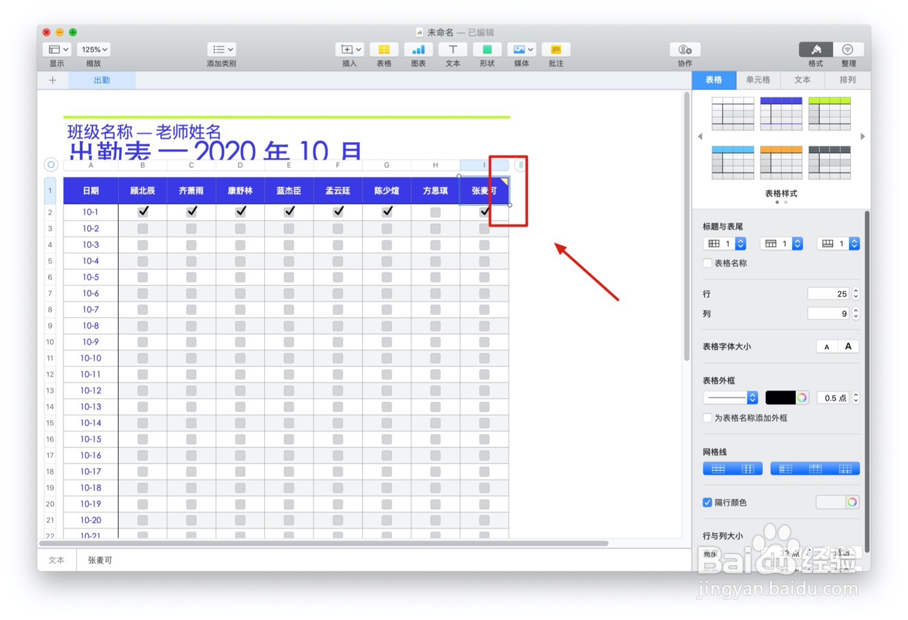Image resolution: width=908 pixels, height=620 pixels.
Task: Click the 形状 (Shape) toolbar icon
Action: [487, 49]
